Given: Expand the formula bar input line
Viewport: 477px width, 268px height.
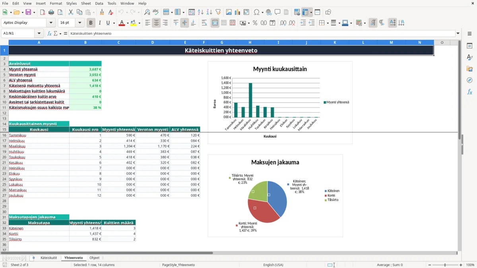Looking at the screenshot, I should 458,33.
